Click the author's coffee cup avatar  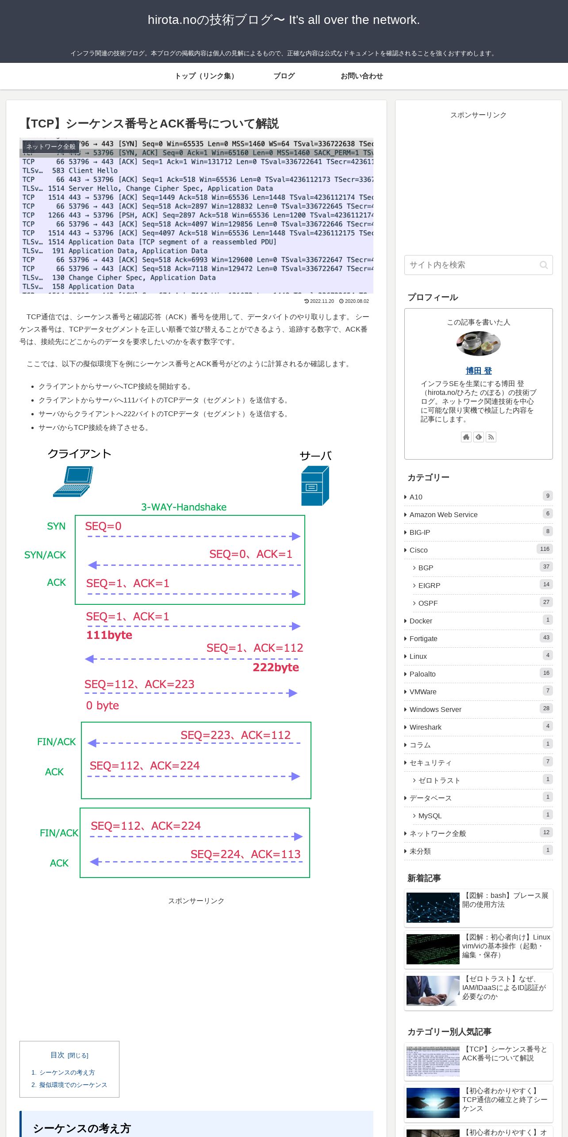coord(478,344)
